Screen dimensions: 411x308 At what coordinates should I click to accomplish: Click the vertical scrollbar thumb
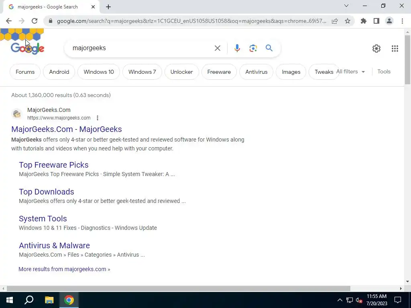[407, 59]
